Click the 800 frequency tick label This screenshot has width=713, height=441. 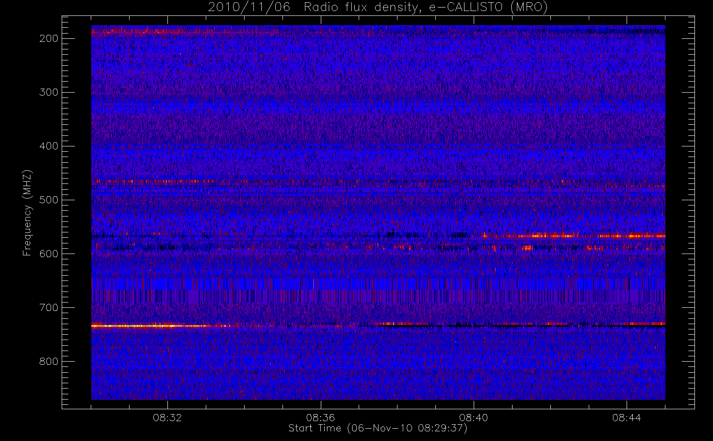pyautogui.click(x=49, y=361)
